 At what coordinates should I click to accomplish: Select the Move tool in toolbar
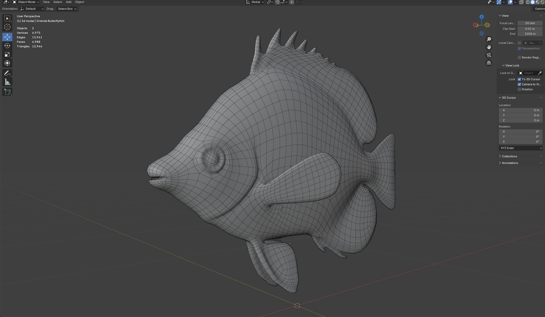(7, 37)
